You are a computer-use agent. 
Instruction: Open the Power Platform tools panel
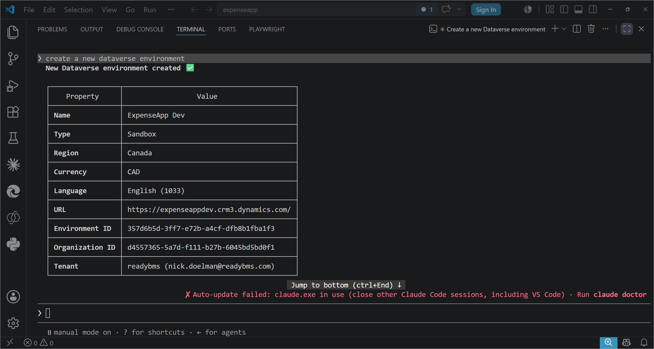coord(13,218)
